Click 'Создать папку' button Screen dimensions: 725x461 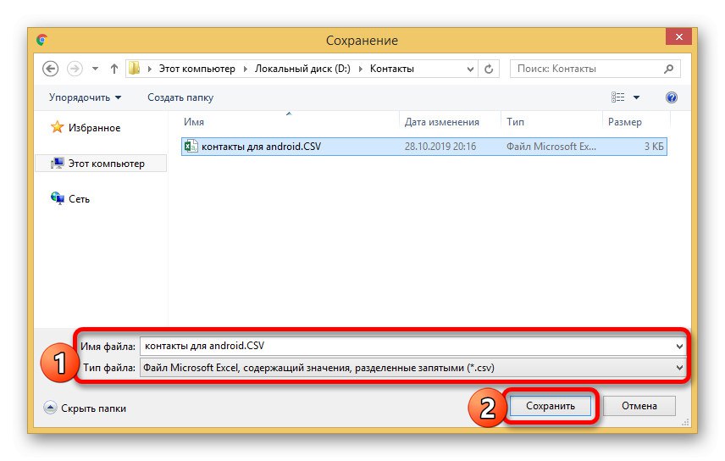tap(180, 97)
